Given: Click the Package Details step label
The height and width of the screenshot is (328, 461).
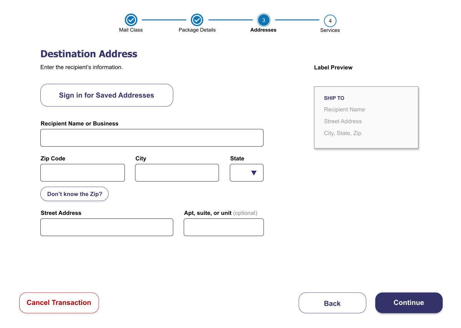Looking at the screenshot, I should tap(197, 30).
